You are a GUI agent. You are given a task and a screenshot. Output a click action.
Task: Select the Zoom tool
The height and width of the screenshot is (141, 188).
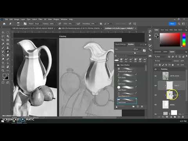(x=3, y=70)
